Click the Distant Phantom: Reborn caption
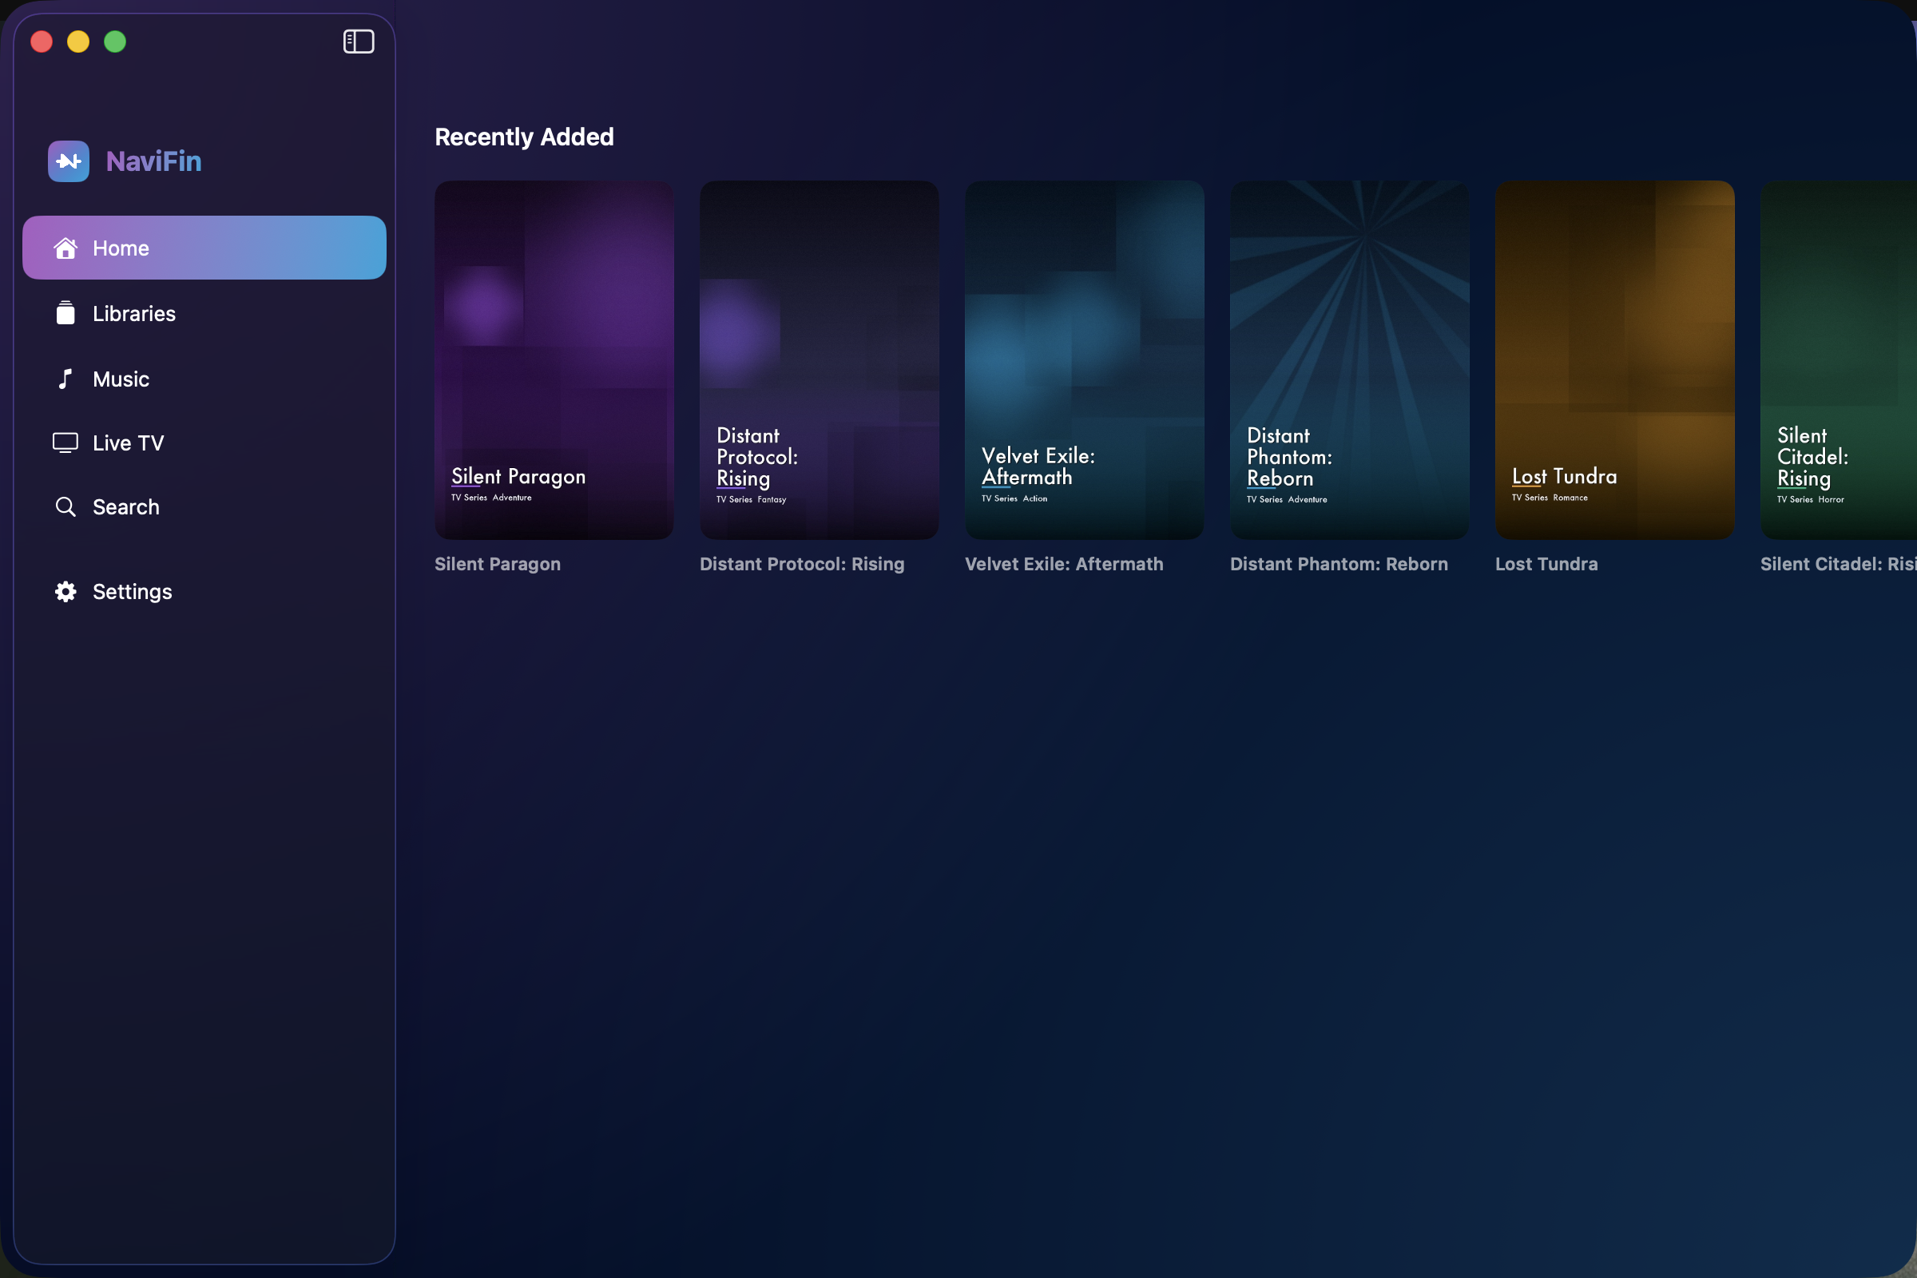Image resolution: width=1917 pixels, height=1278 pixels. pyautogui.click(x=1340, y=564)
